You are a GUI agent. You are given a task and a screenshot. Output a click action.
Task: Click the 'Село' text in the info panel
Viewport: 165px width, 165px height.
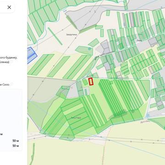[x=5, y=84]
